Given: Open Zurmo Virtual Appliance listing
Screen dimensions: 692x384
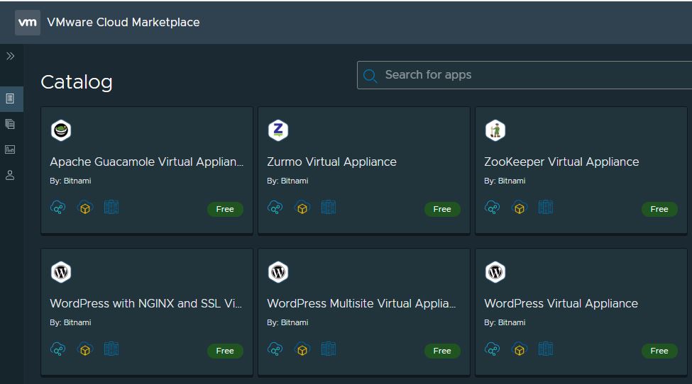Looking at the screenshot, I should point(331,162).
